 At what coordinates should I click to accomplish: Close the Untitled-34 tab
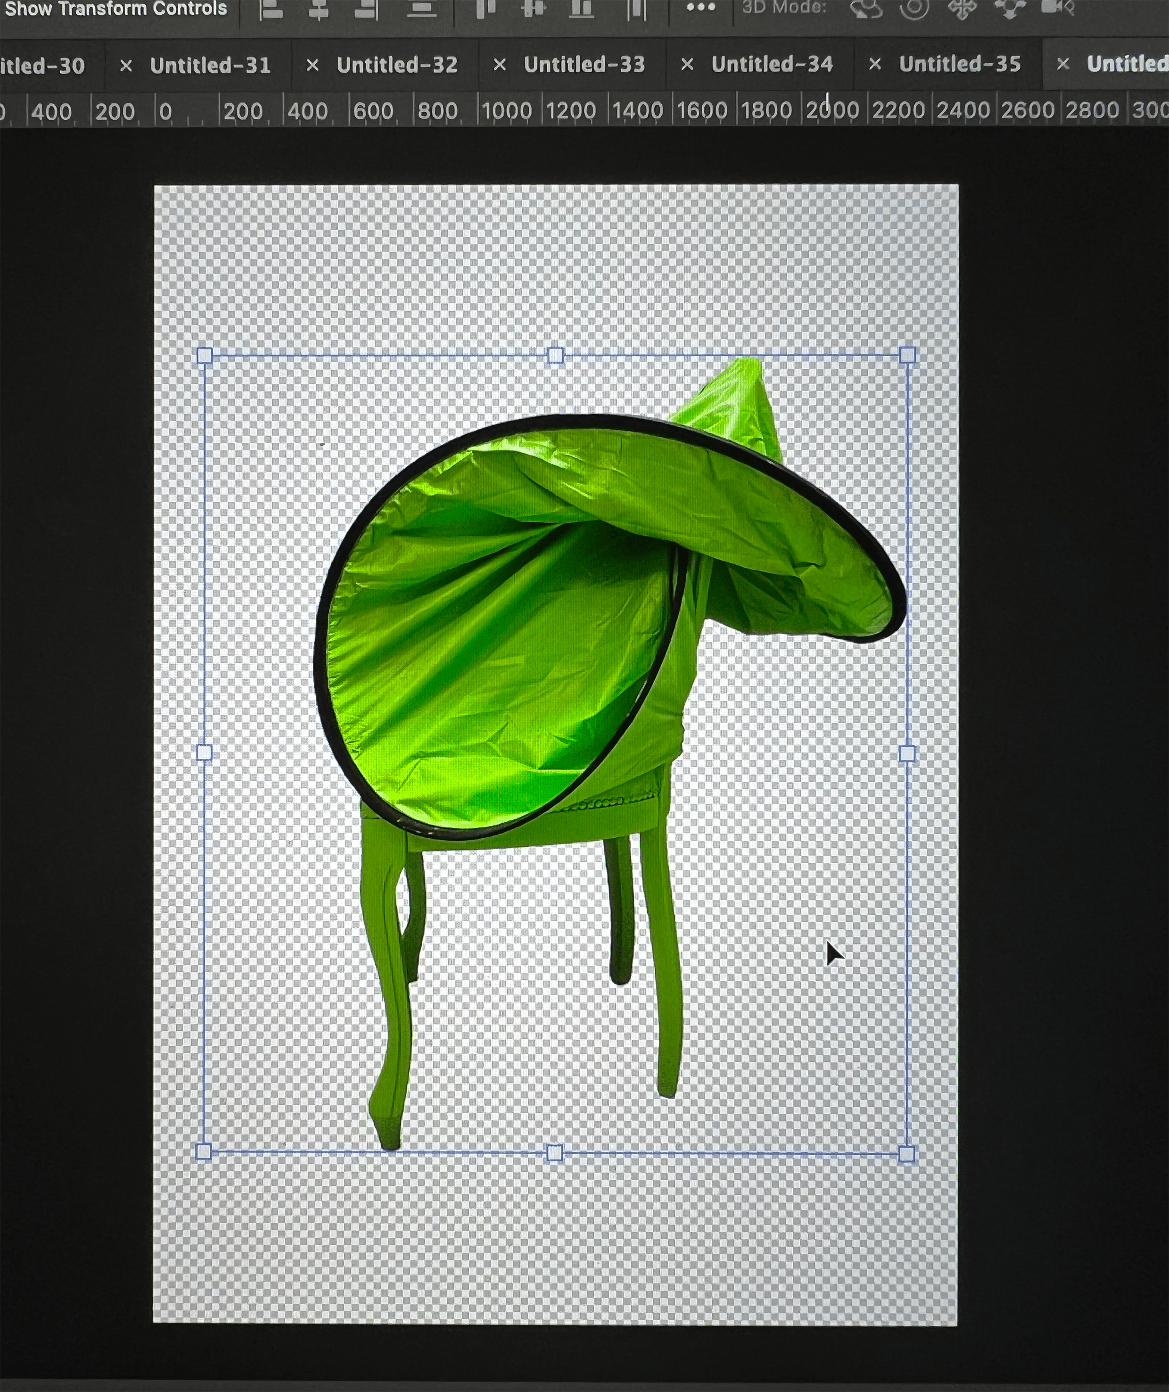tap(687, 64)
